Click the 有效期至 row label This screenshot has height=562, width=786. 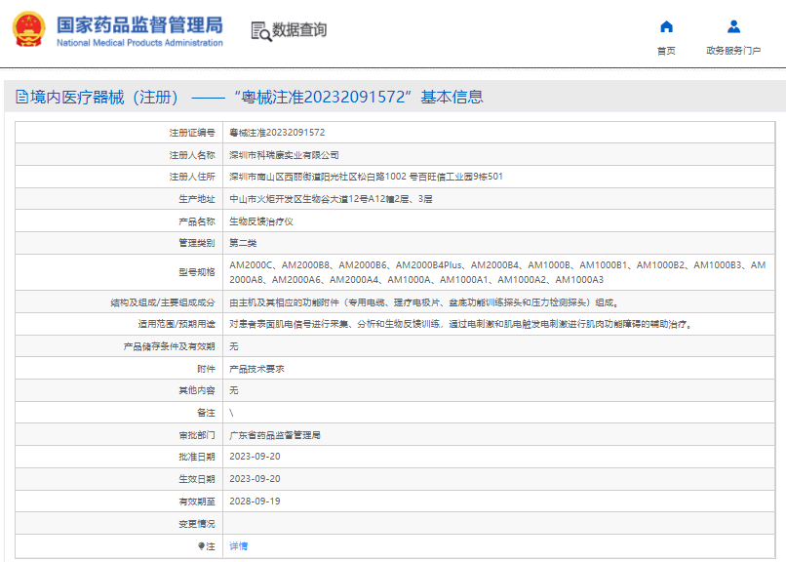197,502
